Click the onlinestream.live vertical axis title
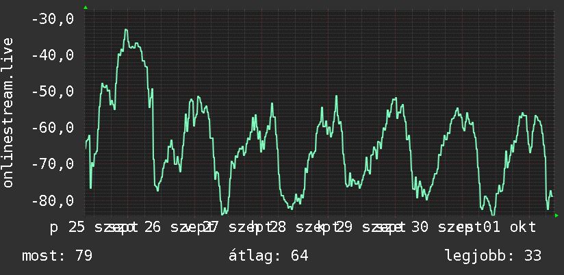This screenshot has width=564, height=275. click(8, 112)
